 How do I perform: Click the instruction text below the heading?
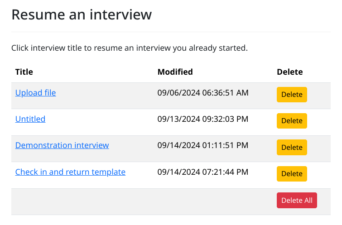129,48
